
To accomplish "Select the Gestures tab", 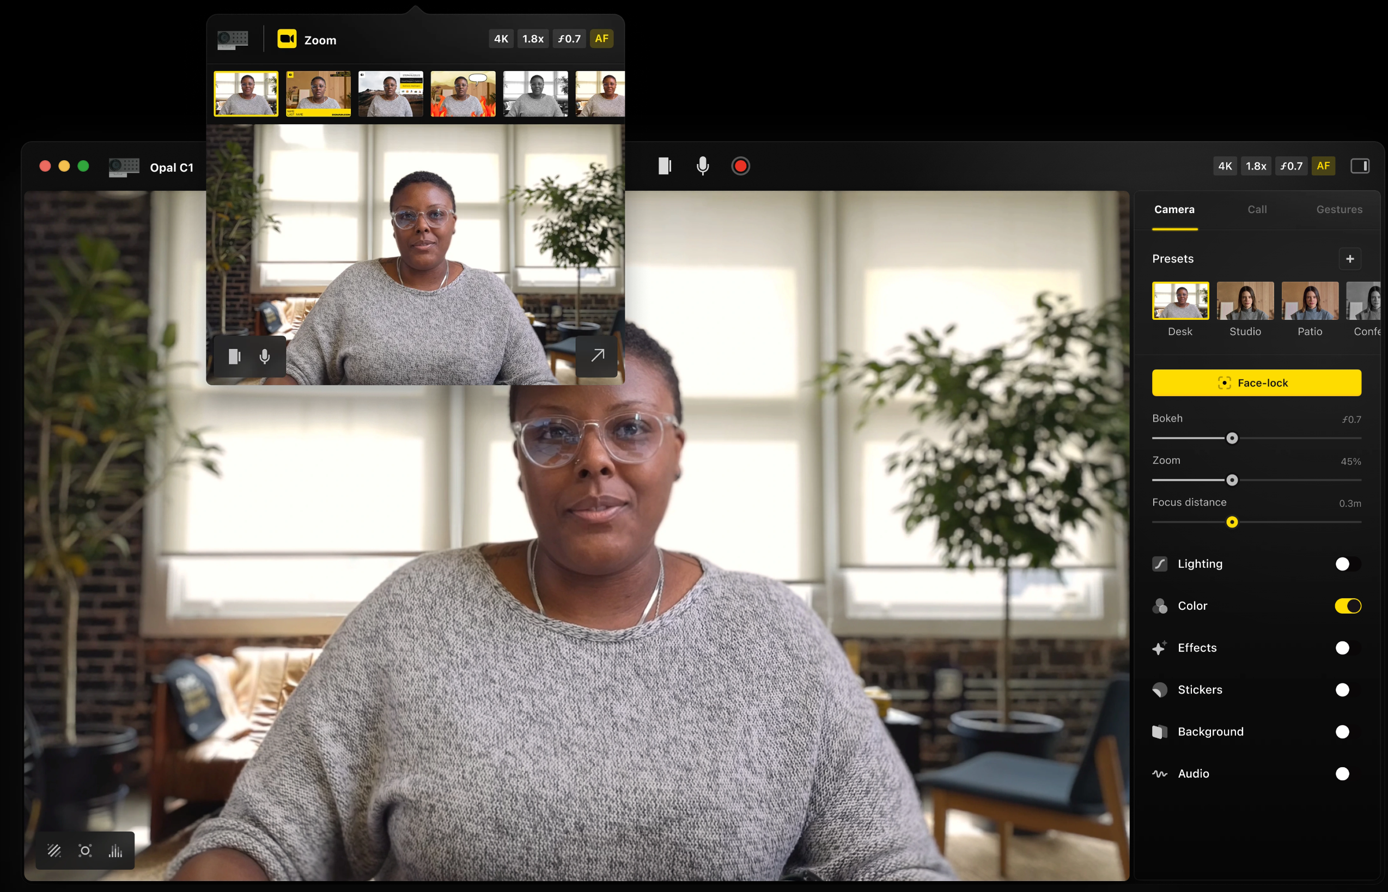I will pos(1337,210).
